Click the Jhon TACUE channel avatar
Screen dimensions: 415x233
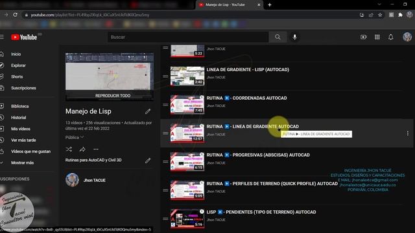click(72, 180)
